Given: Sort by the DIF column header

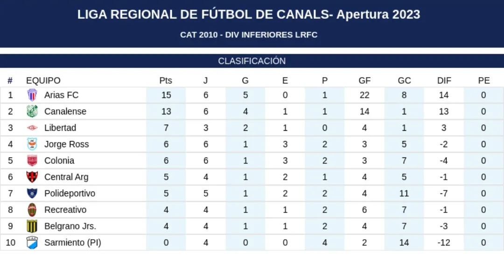Looking at the screenshot, I should pyautogui.click(x=444, y=80).
